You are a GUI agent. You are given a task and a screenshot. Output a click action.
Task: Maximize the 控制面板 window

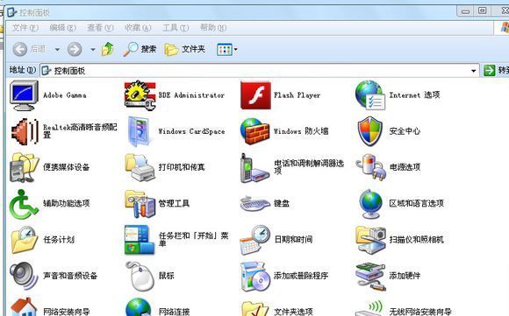click(483, 11)
